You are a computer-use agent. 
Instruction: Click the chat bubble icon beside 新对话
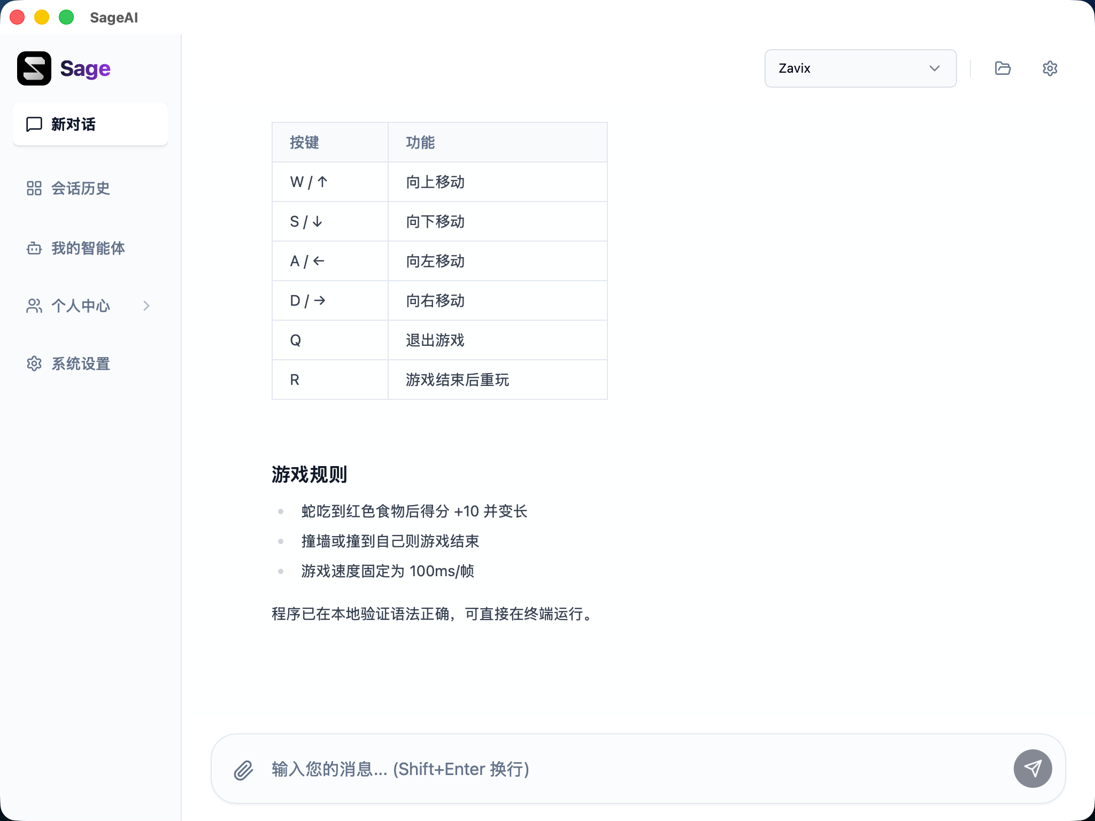pos(34,124)
